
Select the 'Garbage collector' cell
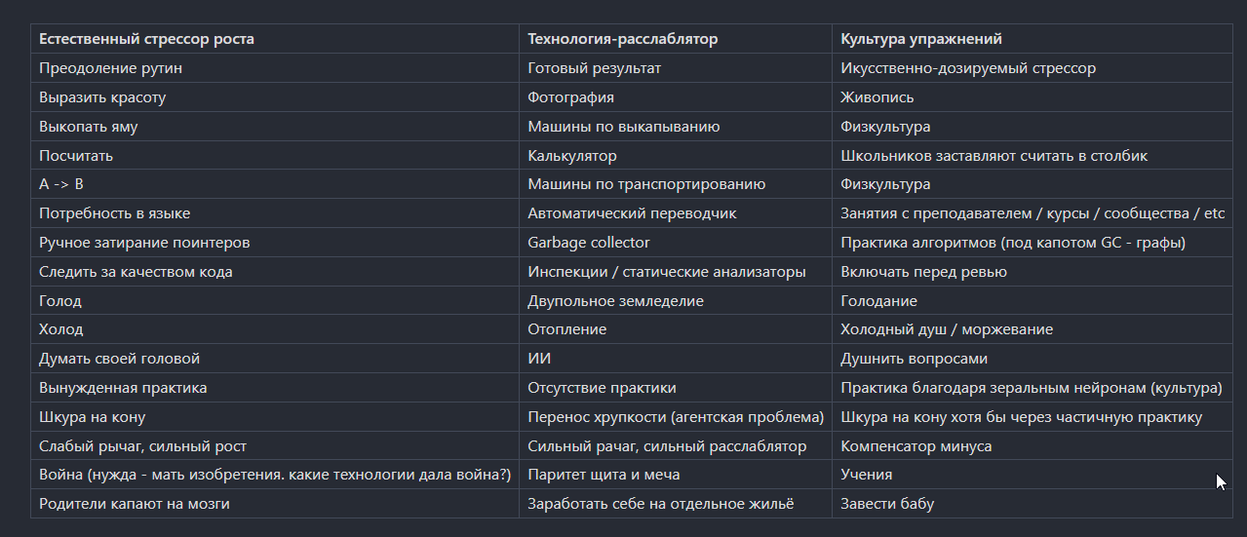point(588,243)
